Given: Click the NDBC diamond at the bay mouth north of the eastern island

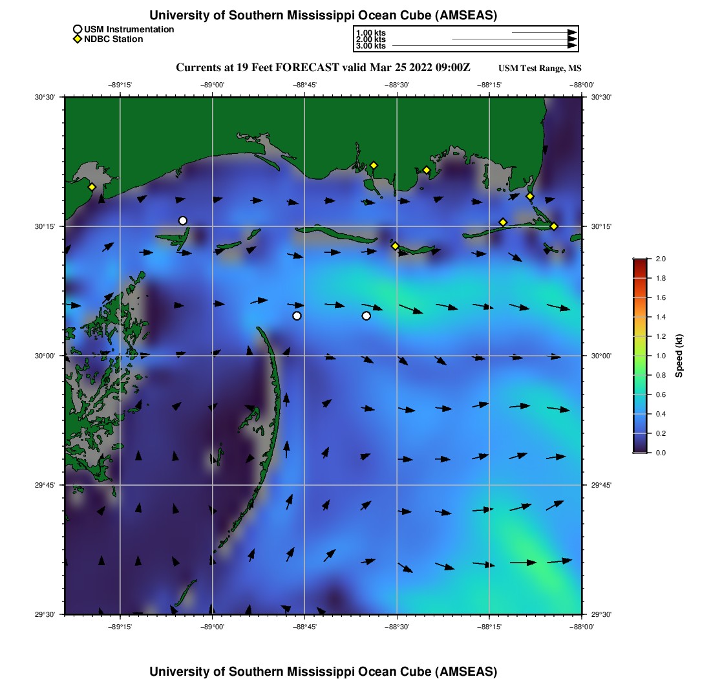Looking at the screenshot, I should [x=529, y=197].
